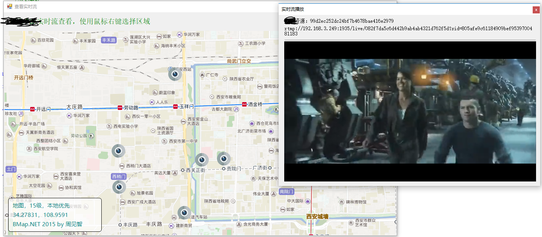542x237 pixels.
Task: Click the 广仁寺 temple icon
Action: click(202, 75)
